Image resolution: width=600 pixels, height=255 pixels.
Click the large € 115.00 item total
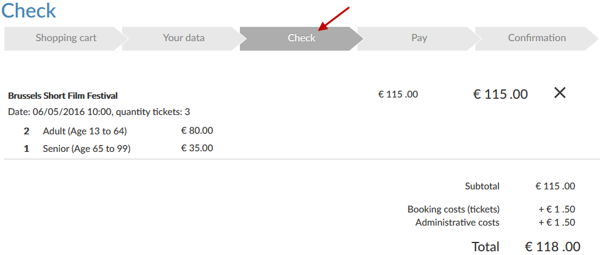tap(500, 94)
